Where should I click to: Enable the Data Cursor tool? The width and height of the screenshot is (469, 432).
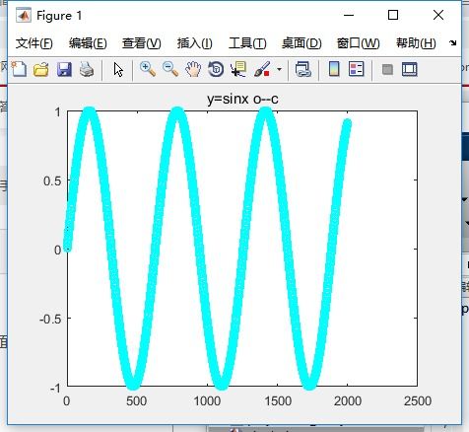(238, 69)
